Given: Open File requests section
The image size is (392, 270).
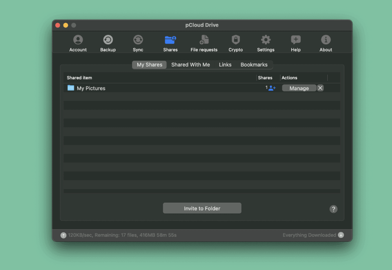Looking at the screenshot, I should point(204,43).
